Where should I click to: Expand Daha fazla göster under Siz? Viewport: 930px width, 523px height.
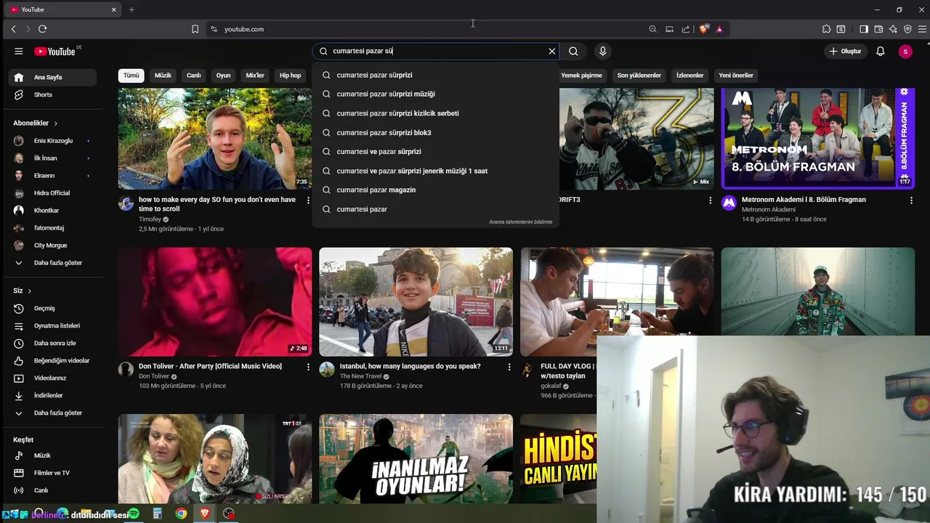pos(52,413)
